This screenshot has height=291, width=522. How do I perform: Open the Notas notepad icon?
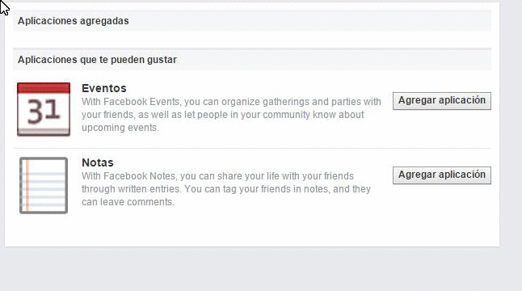coord(44,185)
